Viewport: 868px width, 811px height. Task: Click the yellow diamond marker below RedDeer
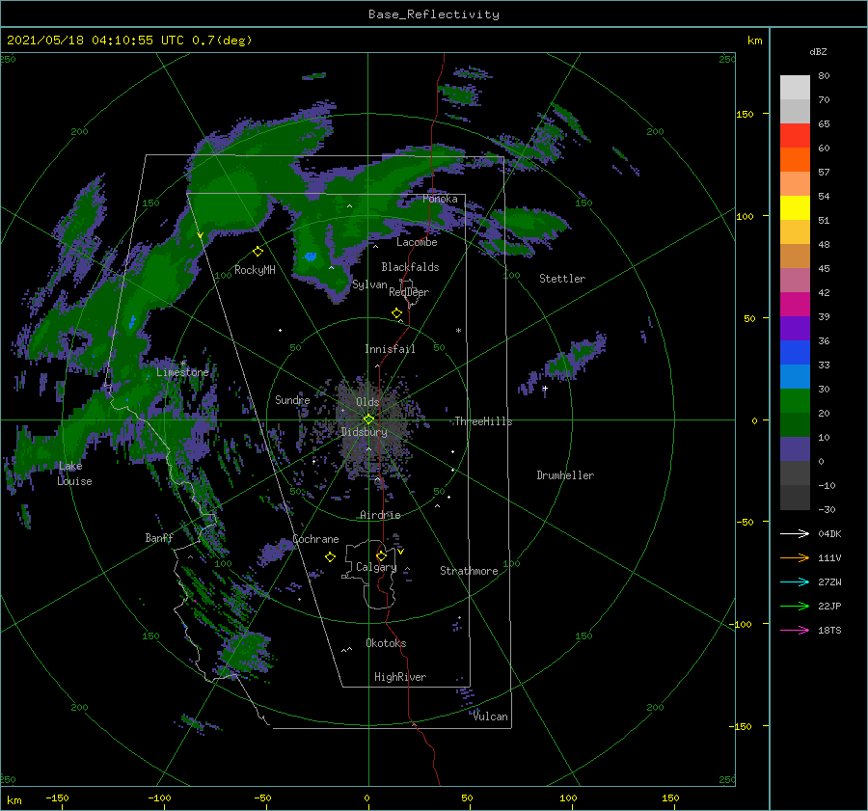coord(396,313)
